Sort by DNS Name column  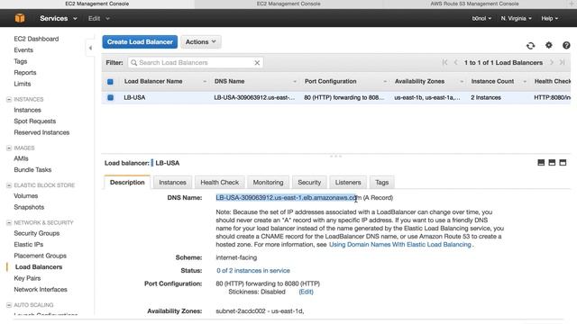click(x=229, y=81)
